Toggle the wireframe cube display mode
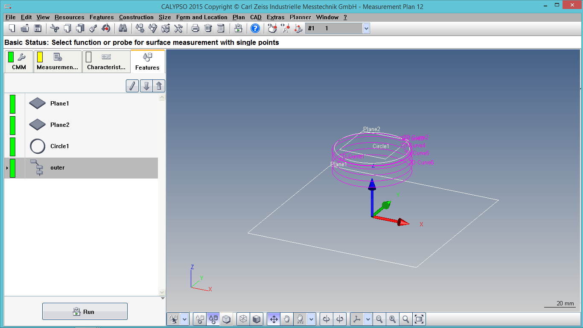583x328 pixels. pos(243,319)
